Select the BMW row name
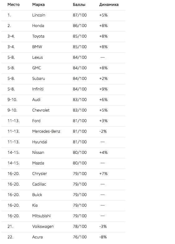This screenshot has width=175, height=244. point(37,47)
